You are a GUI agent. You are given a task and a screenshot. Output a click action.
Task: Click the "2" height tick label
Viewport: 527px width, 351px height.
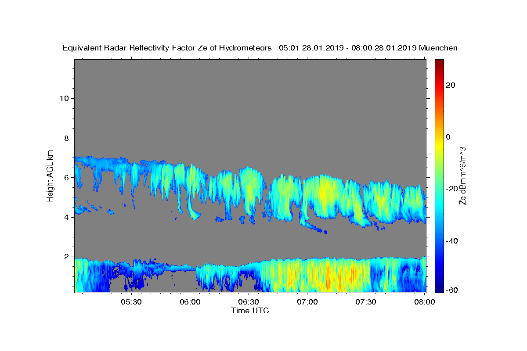[66, 257]
